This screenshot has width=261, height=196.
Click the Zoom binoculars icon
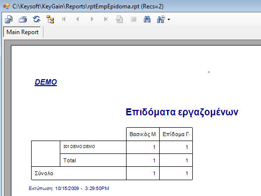pos(161,19)
